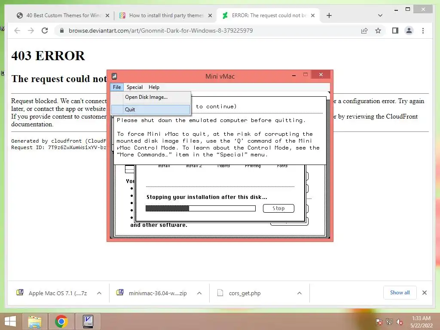Bookmark this page with the star

378,31
